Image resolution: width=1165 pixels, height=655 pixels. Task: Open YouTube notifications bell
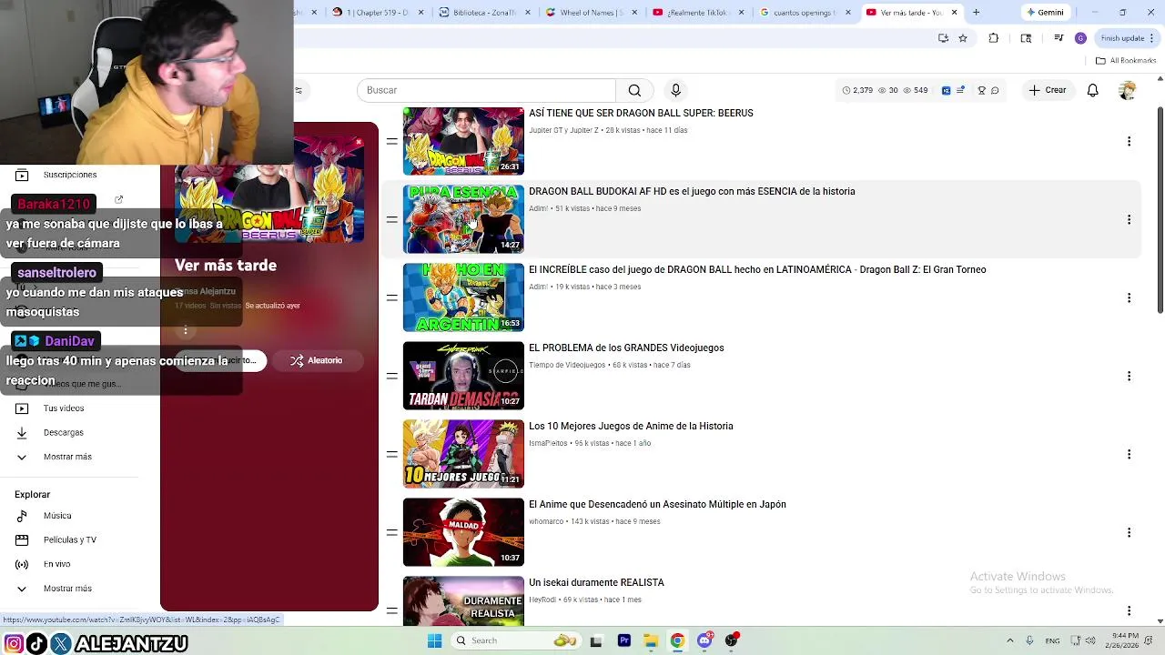click(1092, 90)
